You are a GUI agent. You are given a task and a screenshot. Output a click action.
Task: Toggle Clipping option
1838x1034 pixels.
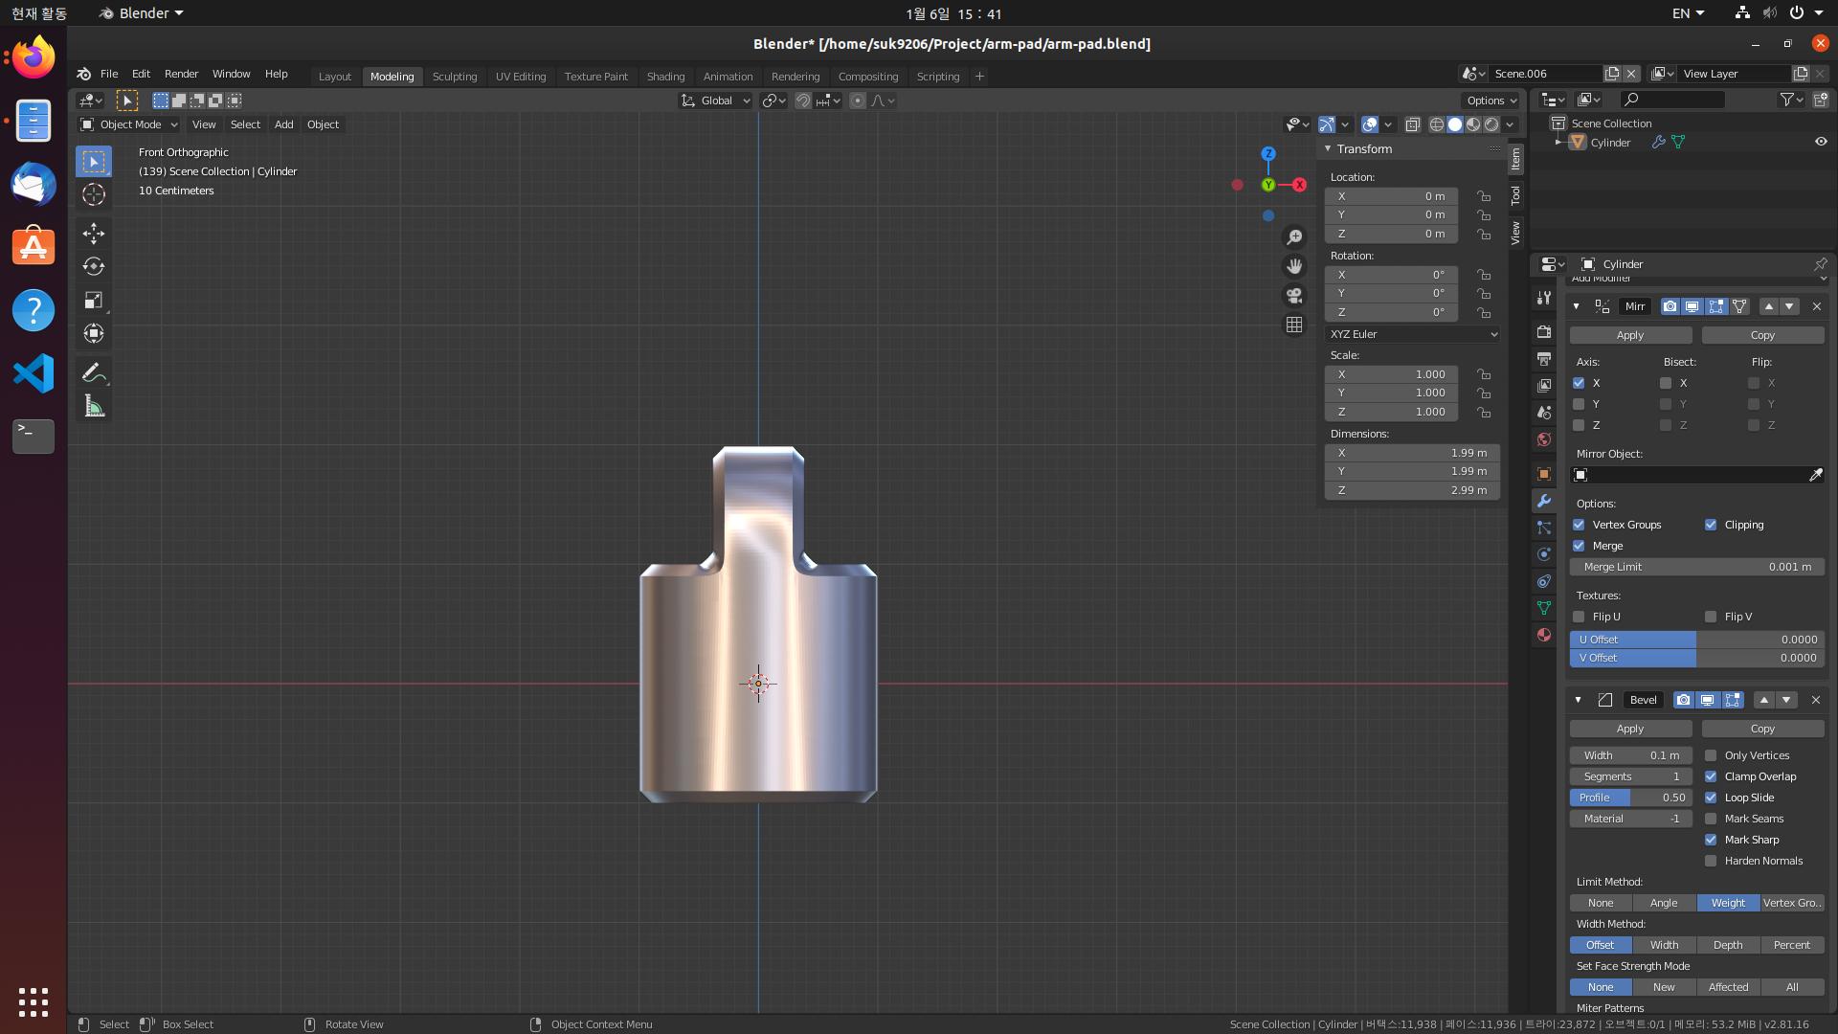point(1711,525)
